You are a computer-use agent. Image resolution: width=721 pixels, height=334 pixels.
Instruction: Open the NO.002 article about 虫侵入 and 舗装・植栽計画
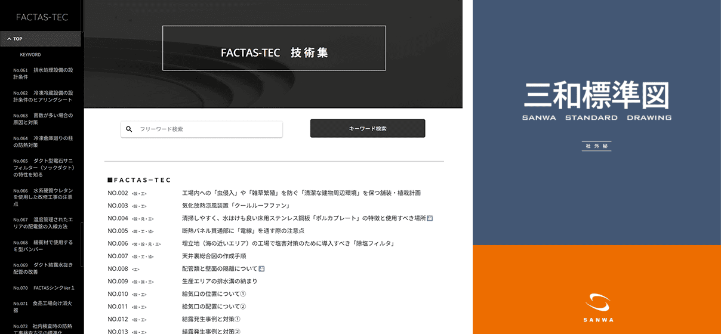pos(301,193)
